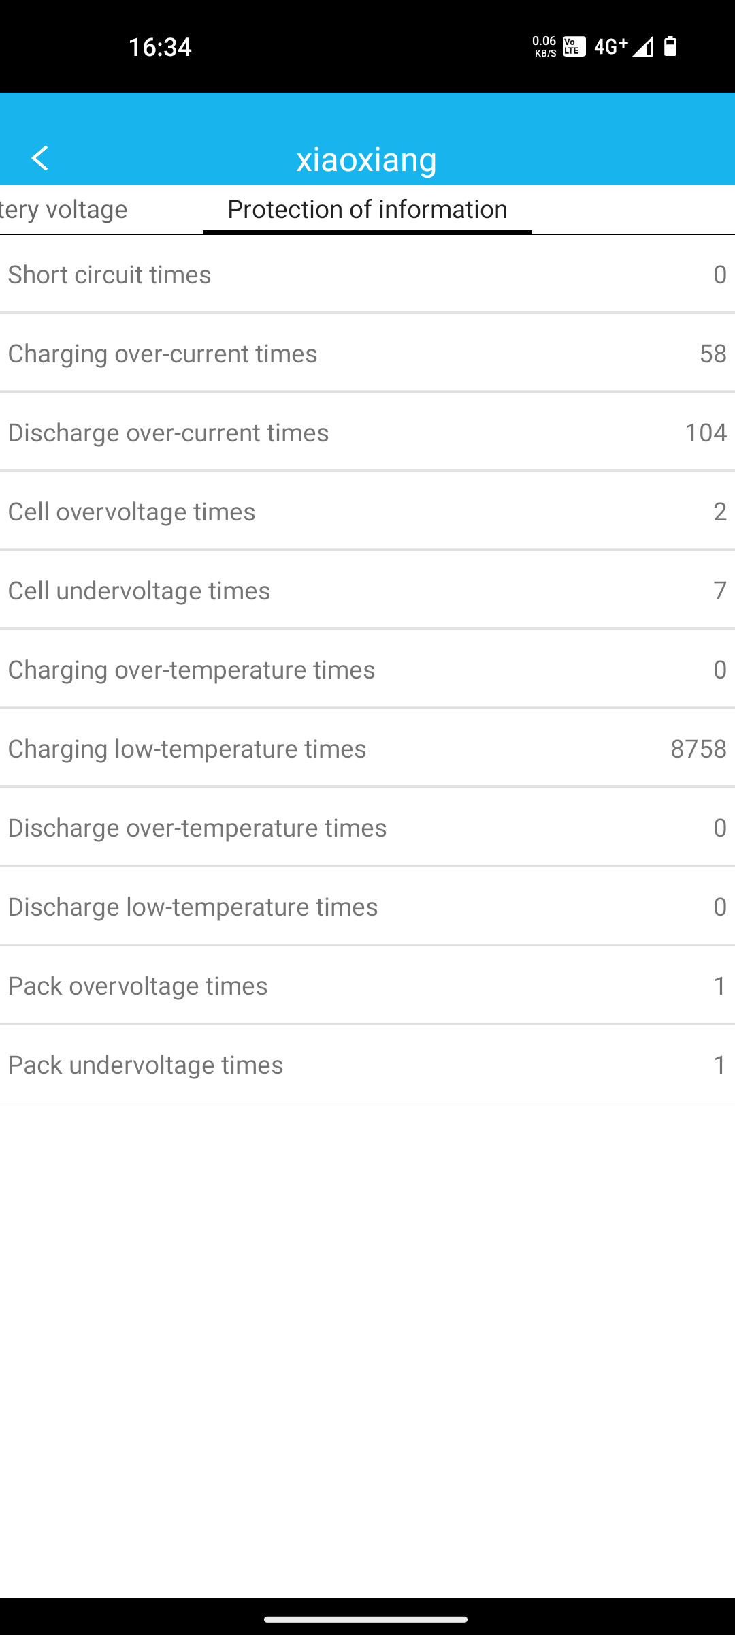Screen dimensions: 735x1635
Task: Tap the battery status icon
Action: coord(670,46)
